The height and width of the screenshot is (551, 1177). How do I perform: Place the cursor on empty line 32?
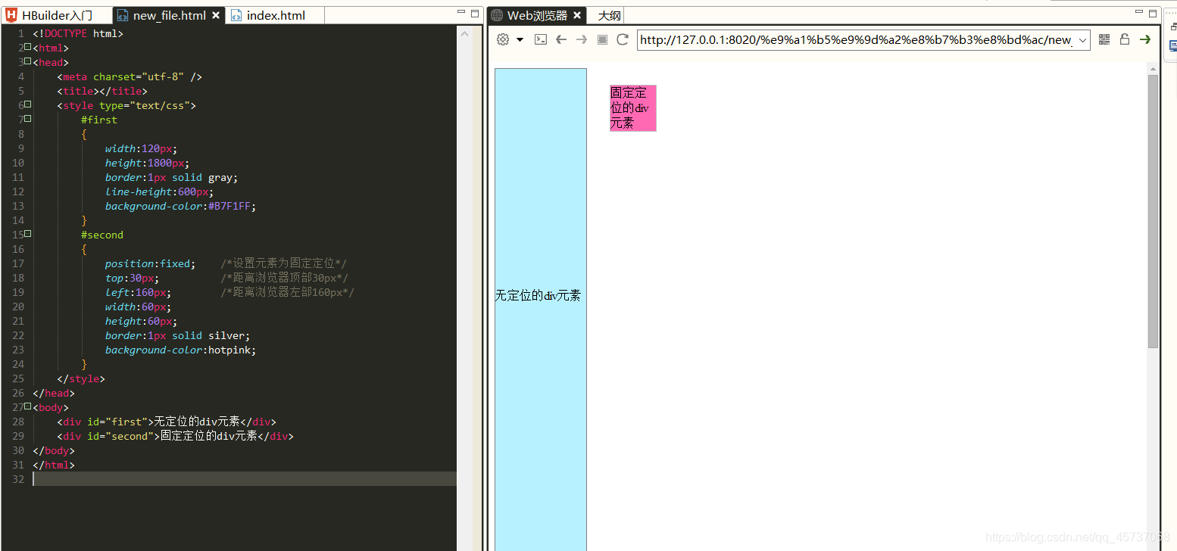(245, 479)
